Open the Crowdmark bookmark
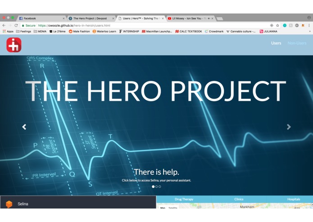The height and width of the screenshot is (222, 313). coord(214,31)
